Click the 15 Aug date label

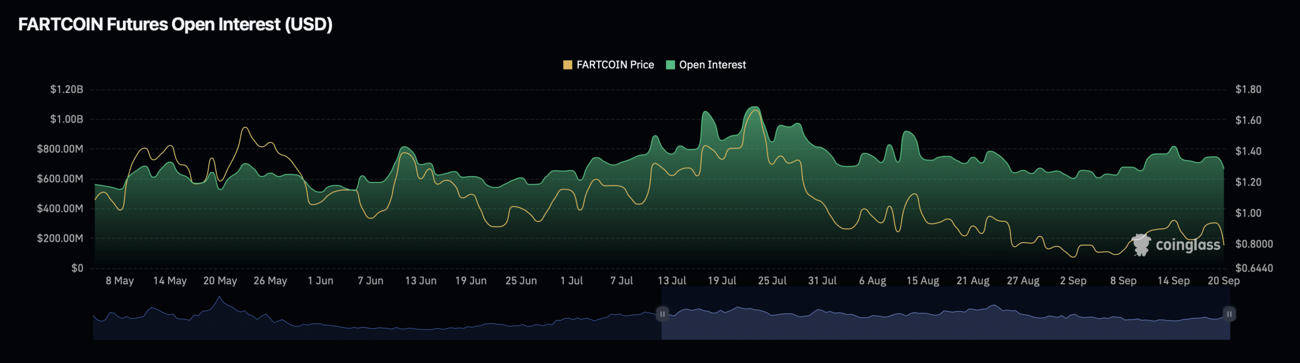coord(923,281)
